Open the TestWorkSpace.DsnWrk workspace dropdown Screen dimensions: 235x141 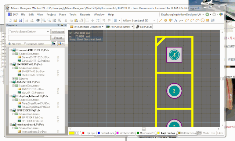click(48, 32)
